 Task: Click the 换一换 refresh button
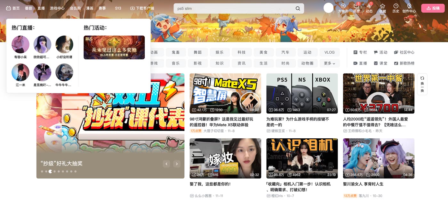422,84
